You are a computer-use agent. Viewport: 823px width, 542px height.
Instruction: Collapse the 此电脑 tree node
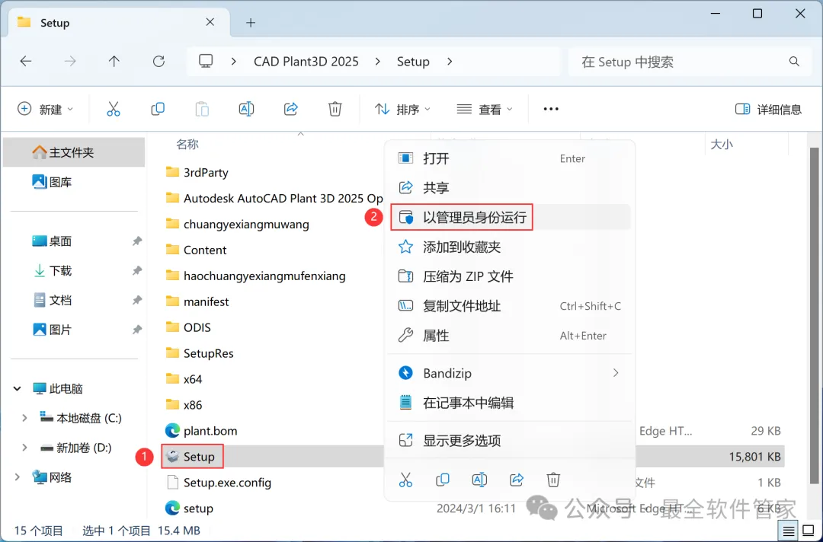[x=18, y=388]
